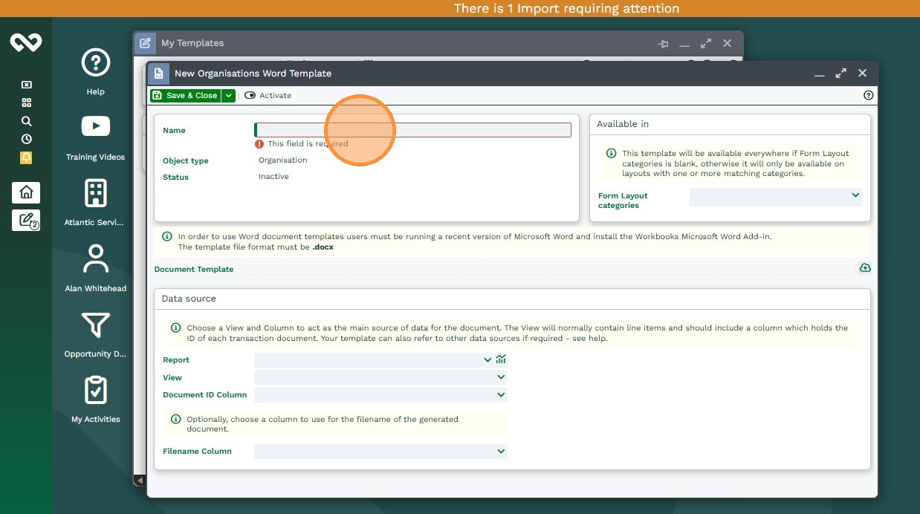
Task: Pin the My Templates window
Action: coord(664,44)
